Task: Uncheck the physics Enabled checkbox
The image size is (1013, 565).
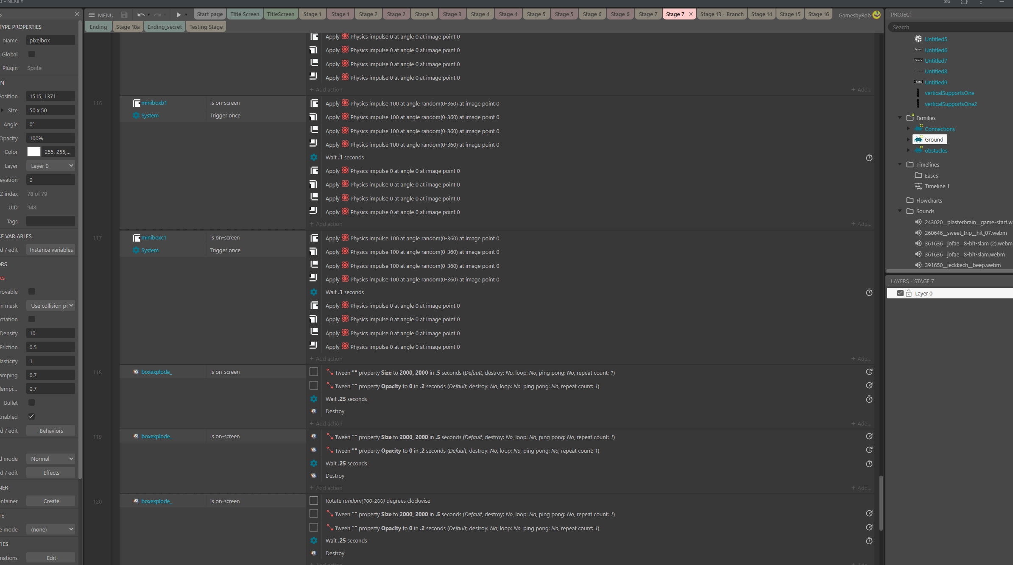Action: point(31,417)
